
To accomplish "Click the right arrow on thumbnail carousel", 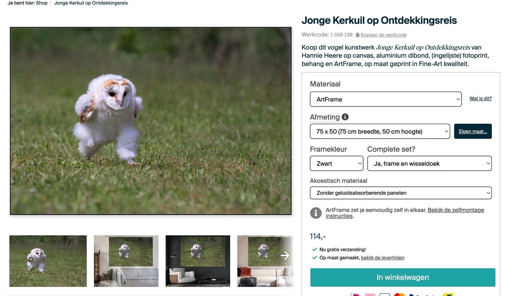I will pos(285,255).
